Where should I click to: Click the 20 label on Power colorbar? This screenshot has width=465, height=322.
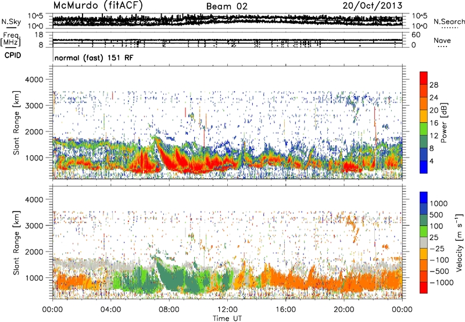[x=434, y=110]
